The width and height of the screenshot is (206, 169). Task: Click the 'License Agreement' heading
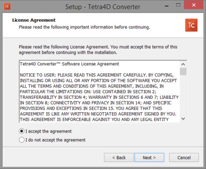coord(34,20)
